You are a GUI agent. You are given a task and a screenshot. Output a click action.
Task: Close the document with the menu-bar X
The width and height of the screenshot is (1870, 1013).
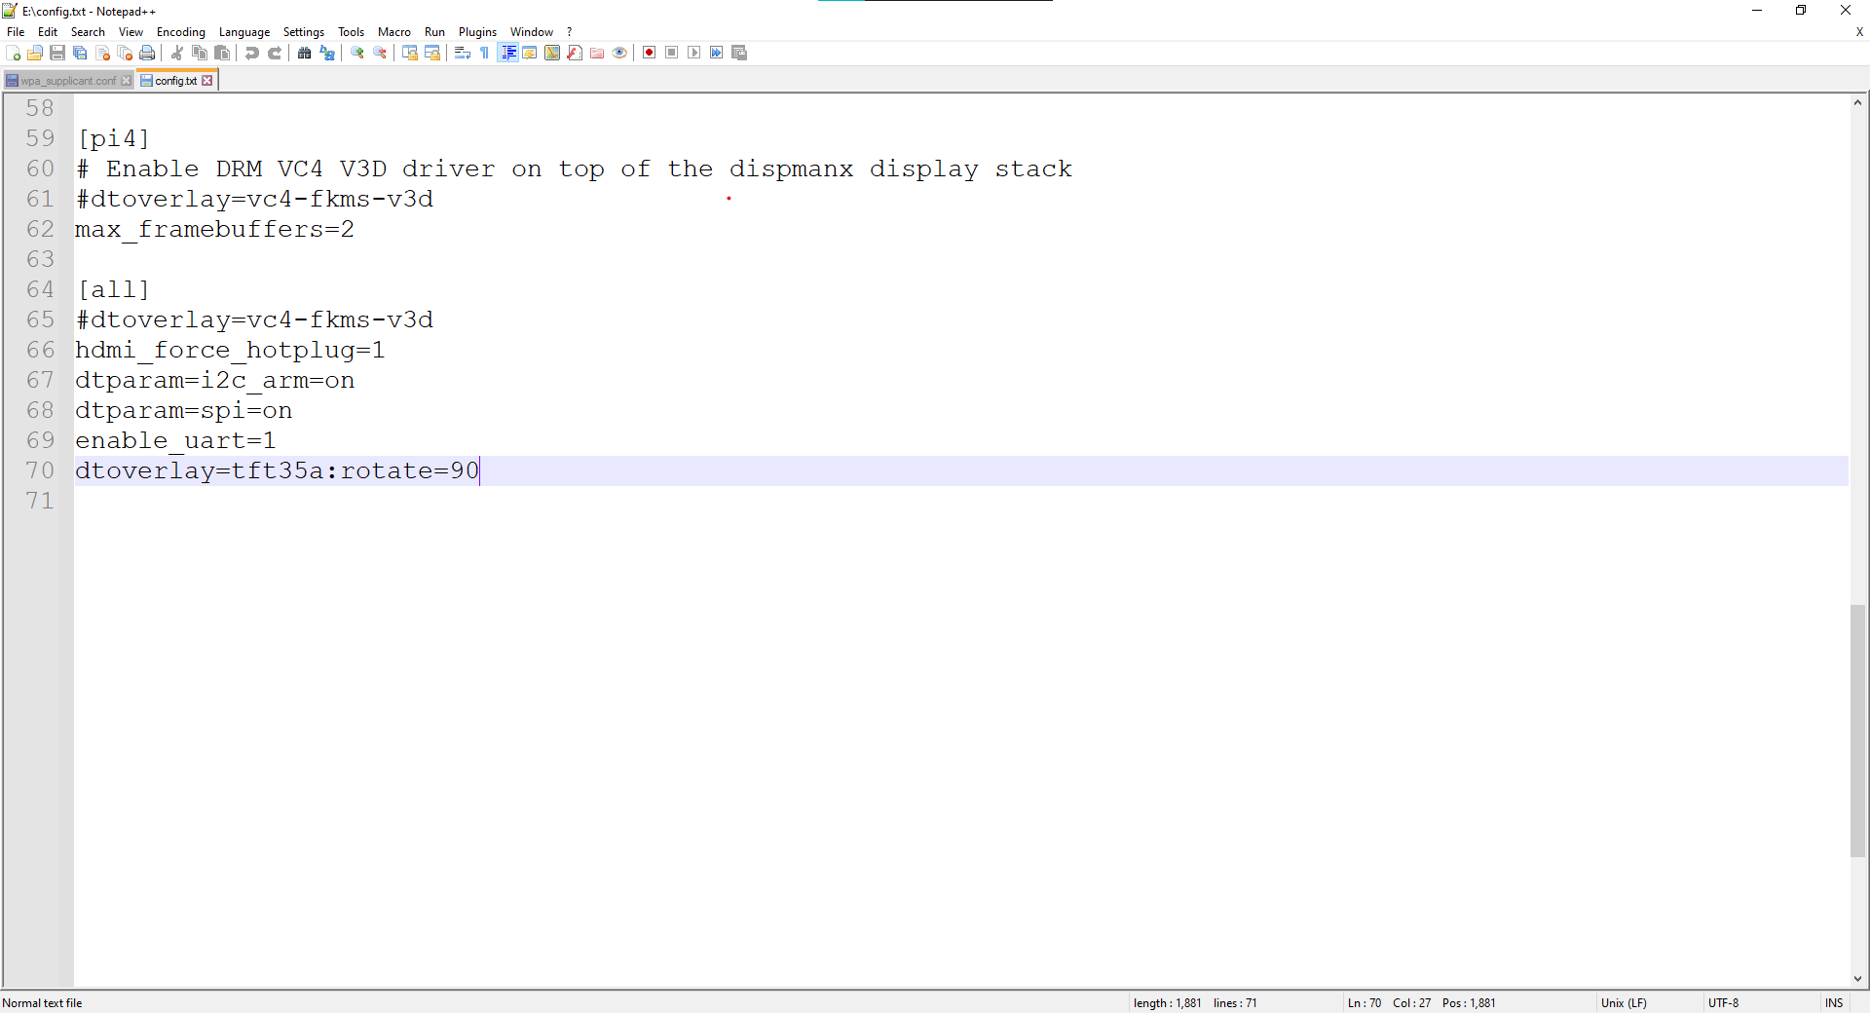coord(1859,32)
